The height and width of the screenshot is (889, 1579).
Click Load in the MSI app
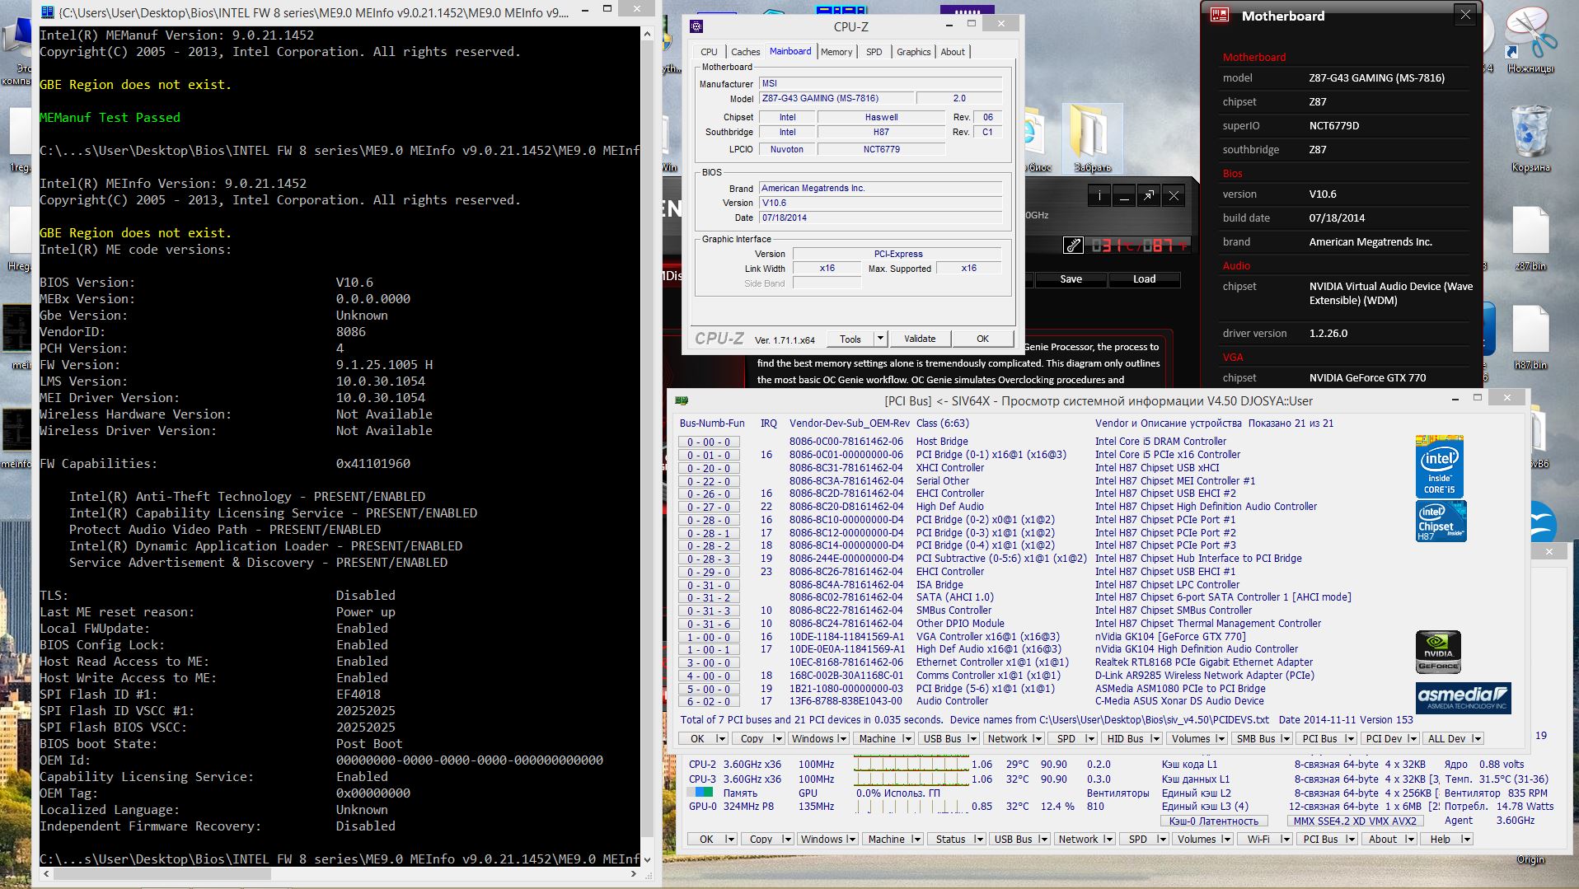coord(1144,279)
